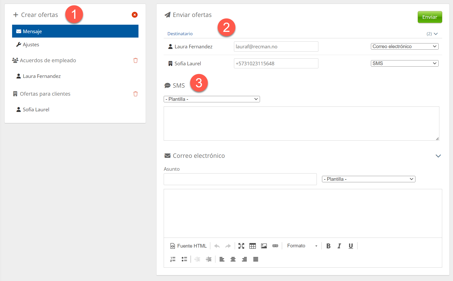Toggle bold text formatting
The width and height of the screenshot is (453, 281).
[328, 246]
